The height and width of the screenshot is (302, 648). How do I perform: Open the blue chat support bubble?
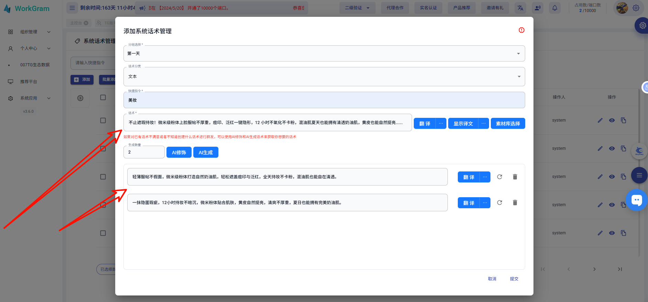pos(637,200)
